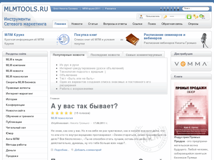
Task: Rate the article with the fifth star
Action: (71, 113)
